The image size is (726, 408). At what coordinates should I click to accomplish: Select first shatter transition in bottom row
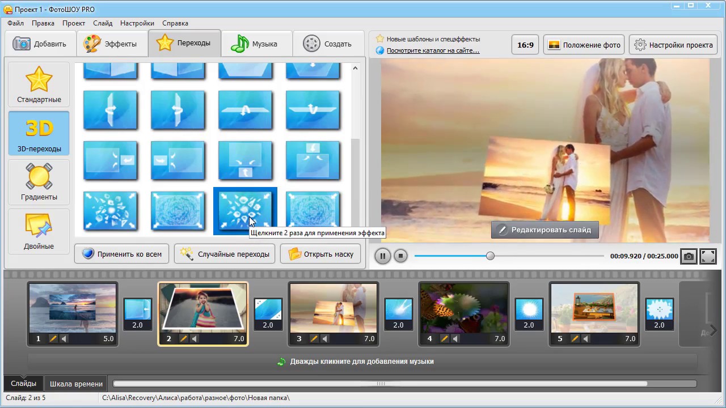(110, 211)
